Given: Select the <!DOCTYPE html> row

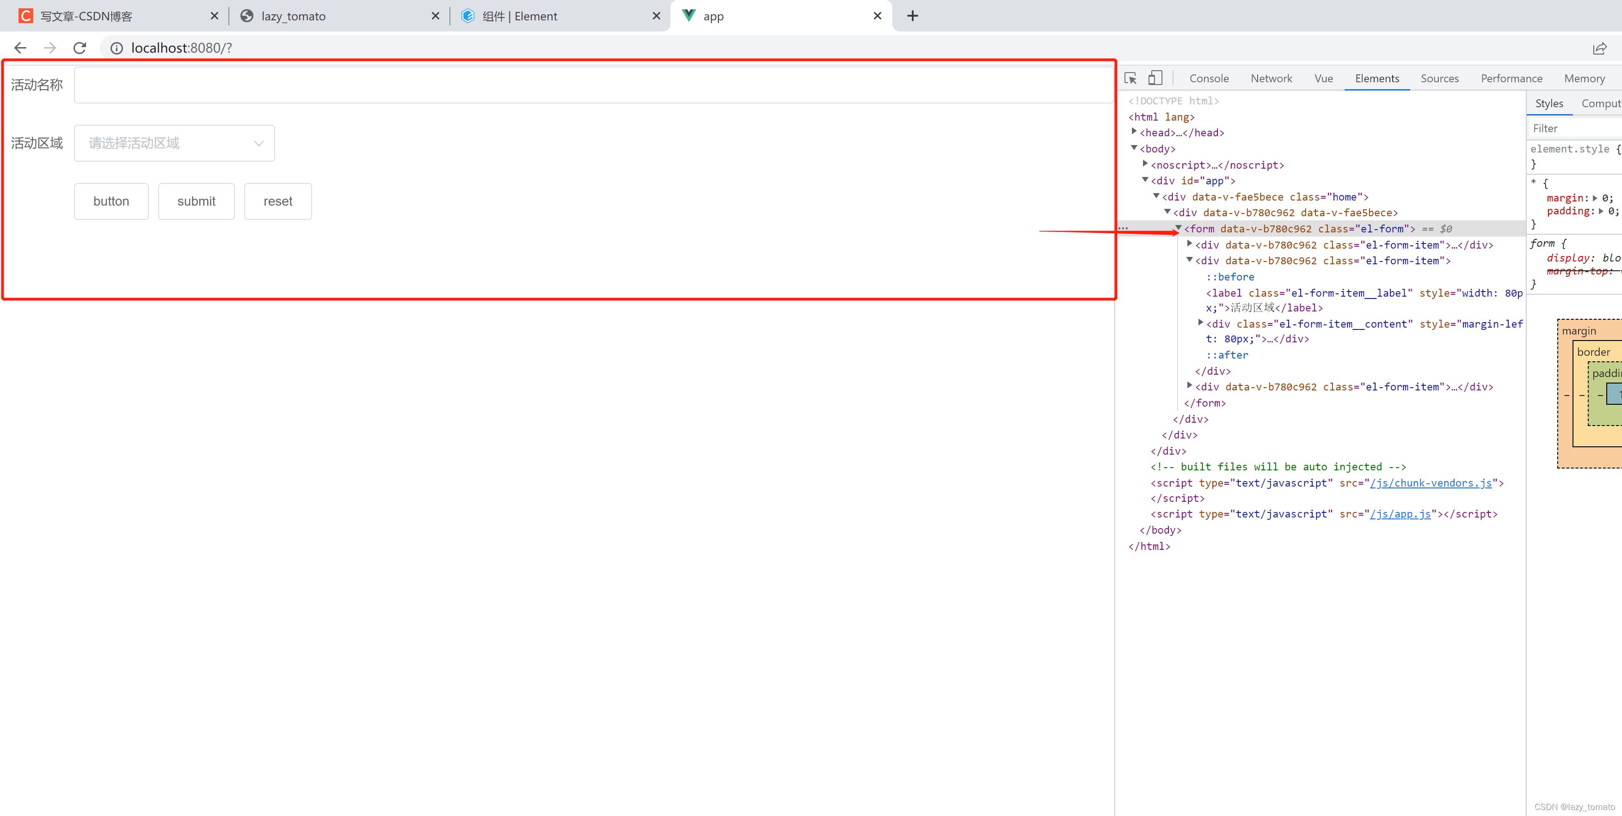Looking at the screenshot, I should [1173, 101].
